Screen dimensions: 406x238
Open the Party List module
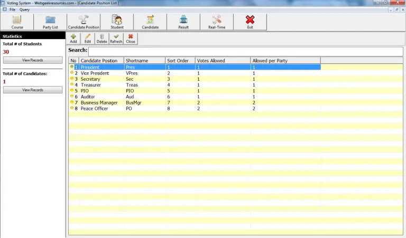tap(50, 22)
